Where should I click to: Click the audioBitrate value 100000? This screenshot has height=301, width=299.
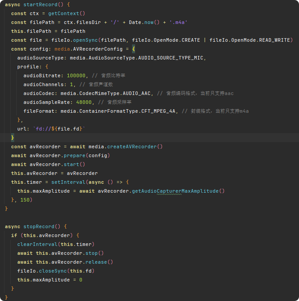pos(76,75)
